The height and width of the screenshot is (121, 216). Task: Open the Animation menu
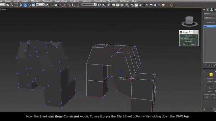[47, 1]
